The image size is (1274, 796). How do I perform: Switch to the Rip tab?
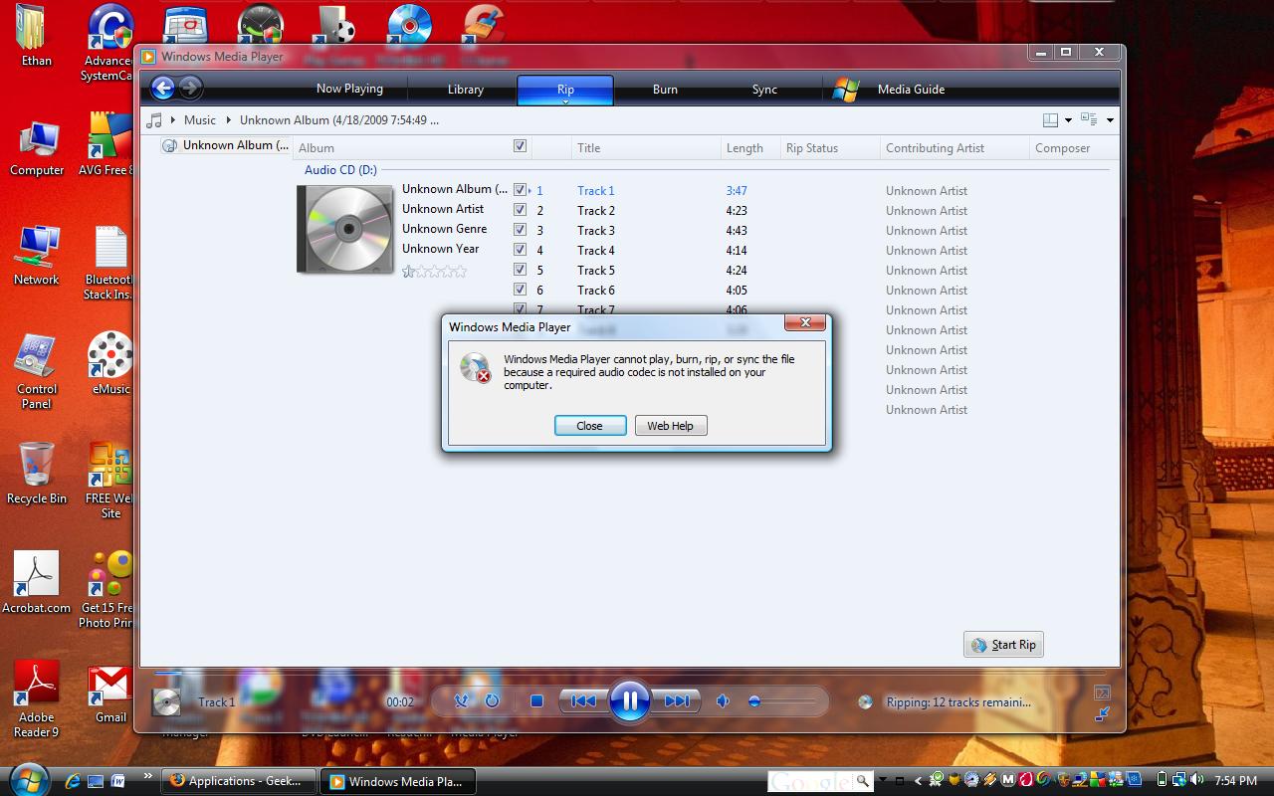[x=565, y=90]
